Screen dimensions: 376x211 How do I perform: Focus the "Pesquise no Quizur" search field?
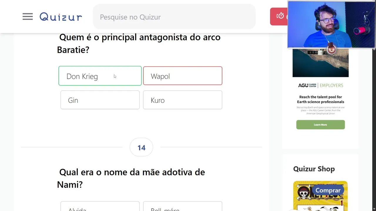click(x=174, y=17)
